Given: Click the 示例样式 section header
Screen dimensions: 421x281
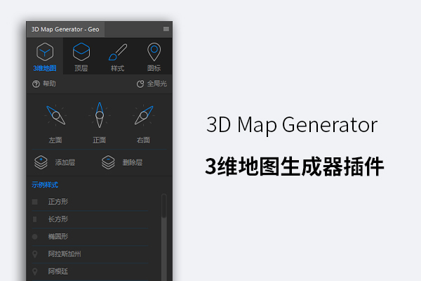Looking at the screenshot, I should coord(45,185).
